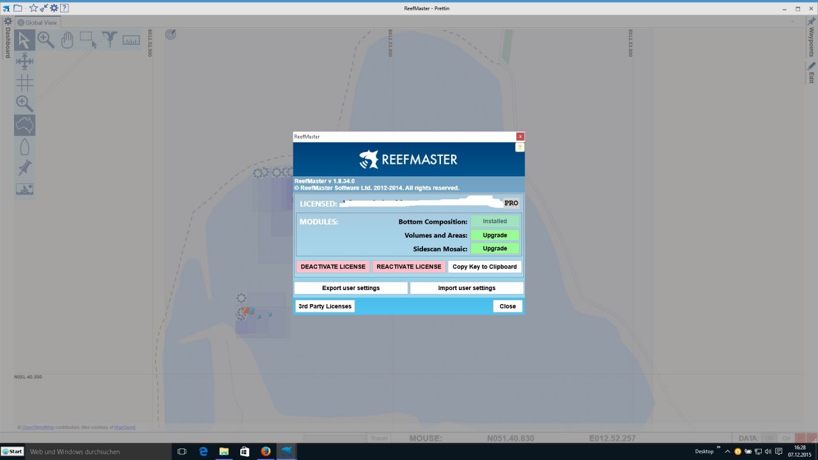
Task: Toggle the grid lines display
Action: [x=24, y=82]
